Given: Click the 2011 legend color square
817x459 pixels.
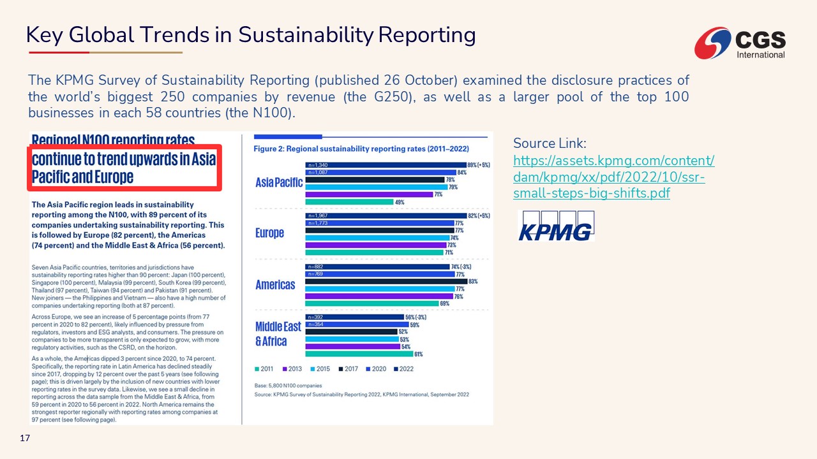Looking at the screenshot, I should pos(257,368).
